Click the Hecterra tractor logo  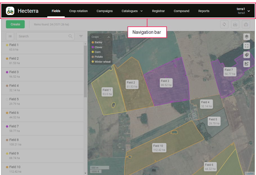point(10,11)
